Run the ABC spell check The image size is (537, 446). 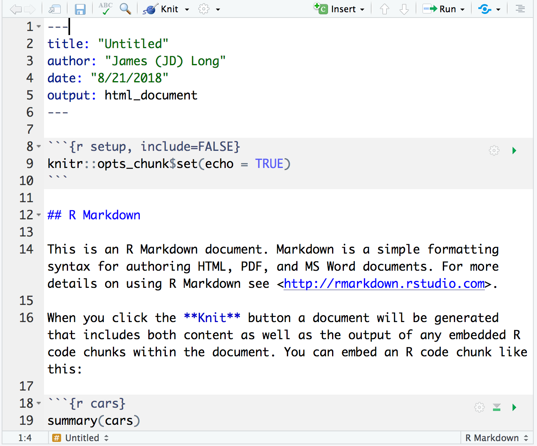(106, 9)
